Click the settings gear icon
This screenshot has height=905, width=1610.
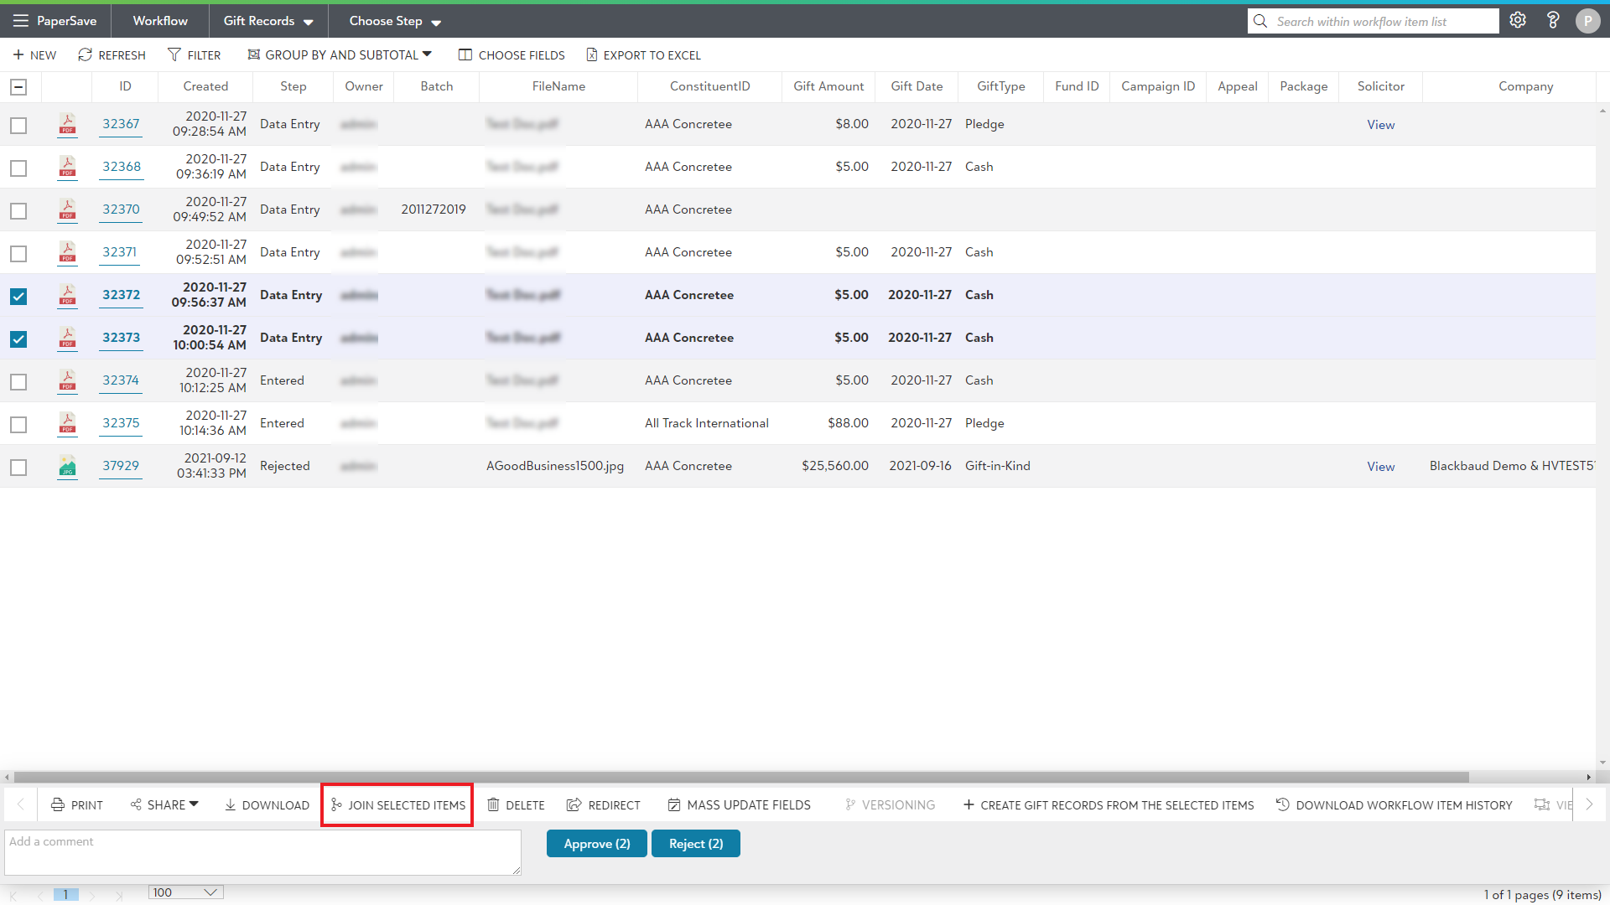tap(1518, 21)
